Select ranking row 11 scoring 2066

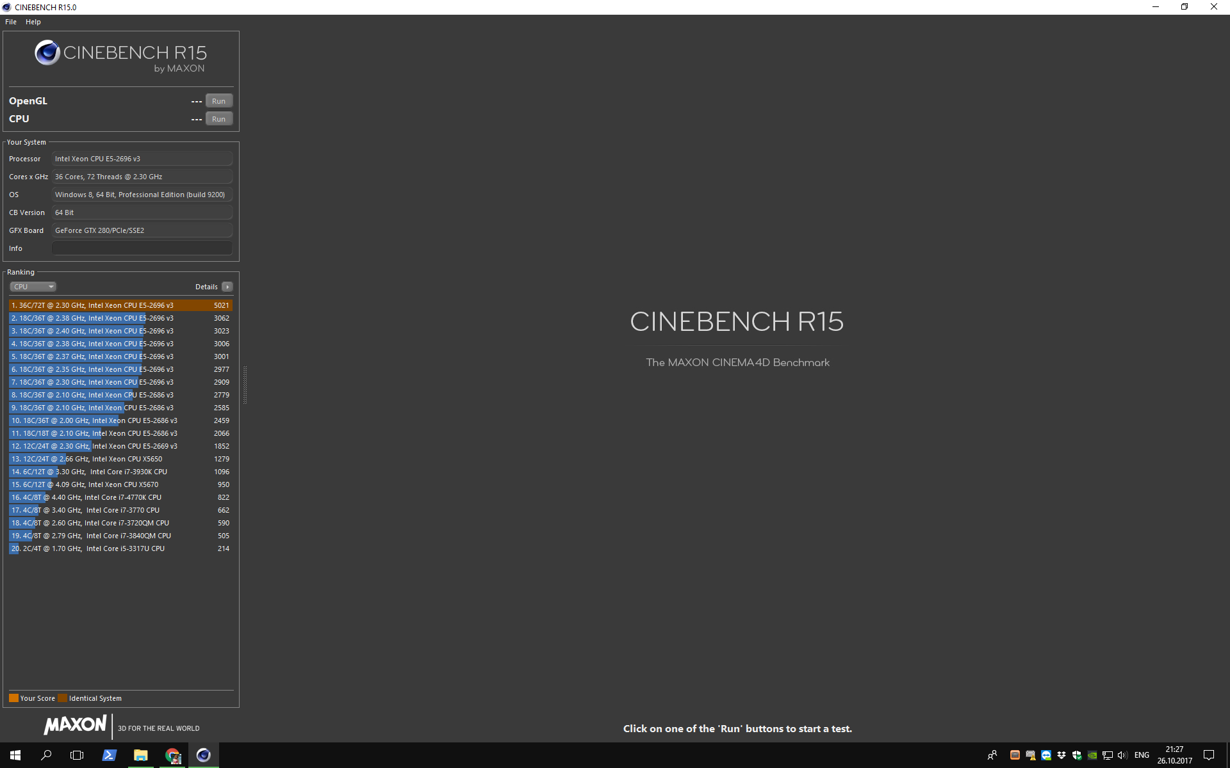click(120, 433)
